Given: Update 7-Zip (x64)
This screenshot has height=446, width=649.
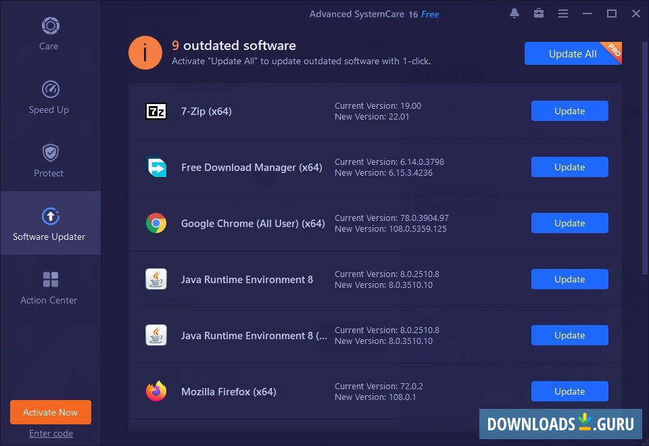Looking at the screenshot, I should point(569,111).
